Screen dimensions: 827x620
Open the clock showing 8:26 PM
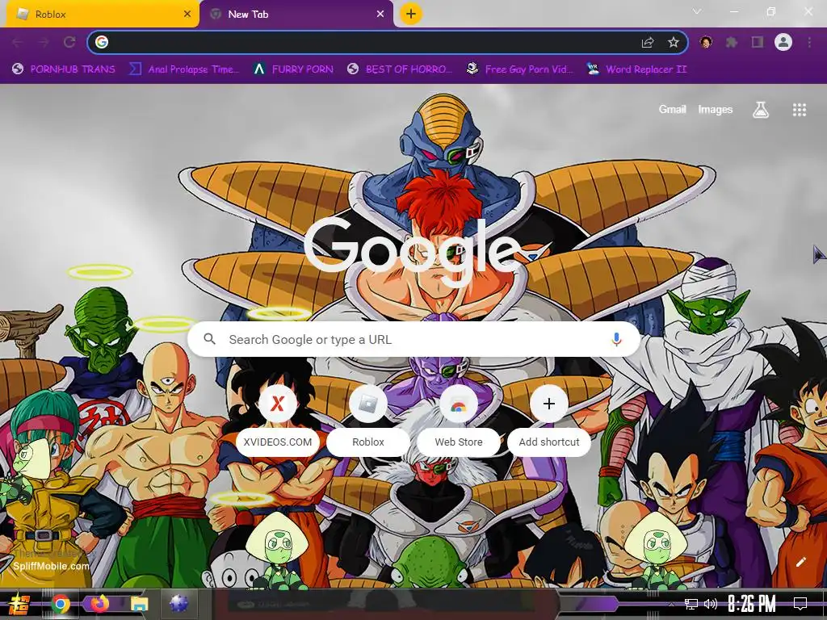pos(752,604)
